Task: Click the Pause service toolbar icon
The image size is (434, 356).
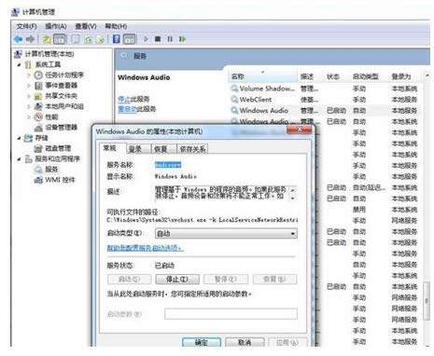Action: pos(170,39)
